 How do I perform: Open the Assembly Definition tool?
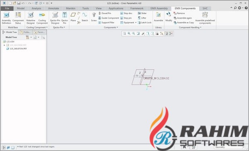(6, 18)
